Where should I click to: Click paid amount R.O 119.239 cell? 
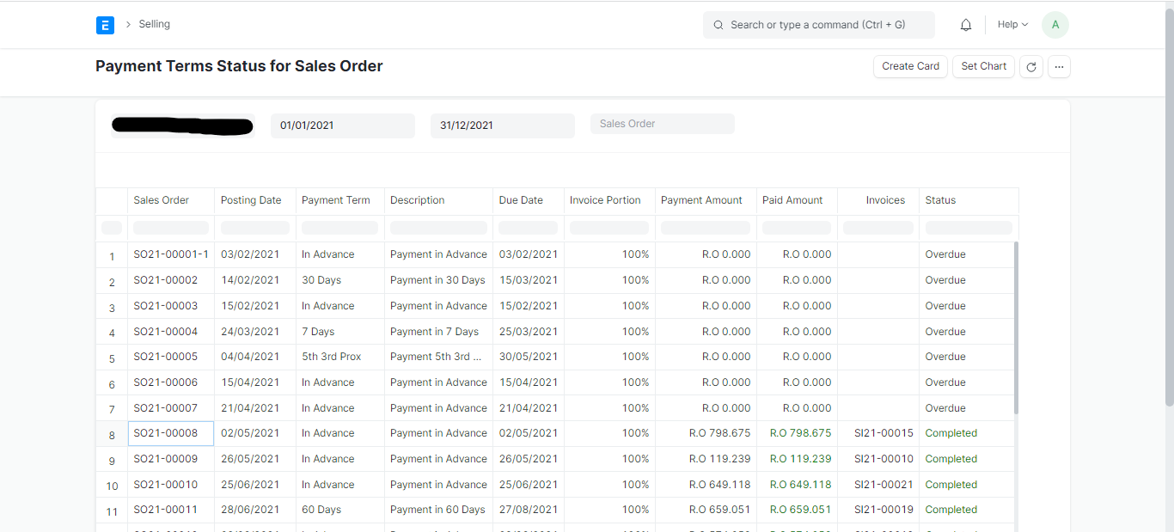coord(797,459)
